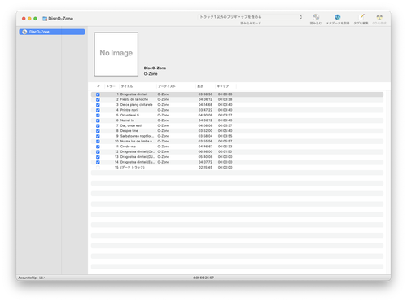Screen dimensions: 407x302
Task: Select the Crede-ma title
Action: (x=128, y=147)
